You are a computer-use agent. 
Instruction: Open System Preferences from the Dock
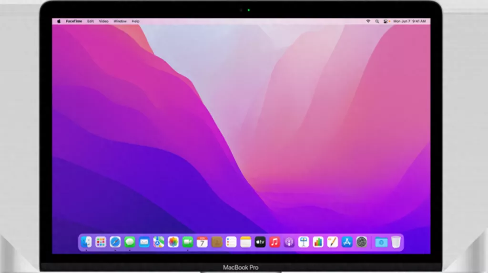point(362,242)
